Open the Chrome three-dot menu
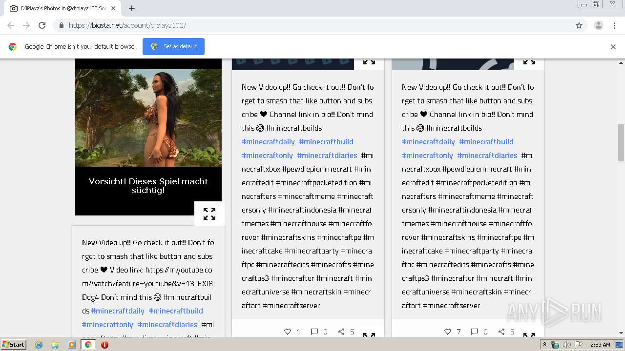The height and width of the screenshot is (351, 625). coord(614,25)
